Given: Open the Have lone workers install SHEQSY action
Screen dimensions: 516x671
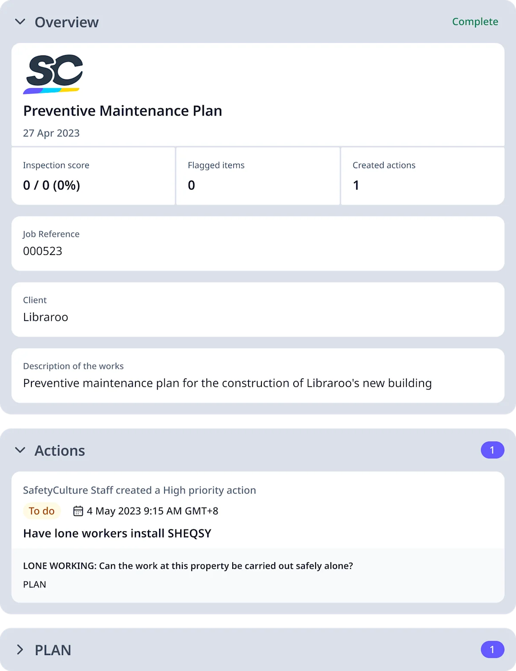Looking at the screenshot, I should [x=117, y=533].
